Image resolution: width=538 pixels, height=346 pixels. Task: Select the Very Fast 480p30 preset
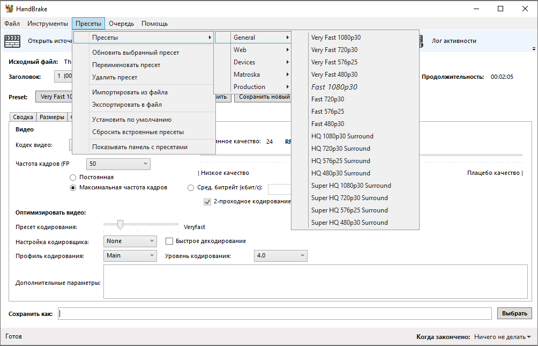click(355, 75)
